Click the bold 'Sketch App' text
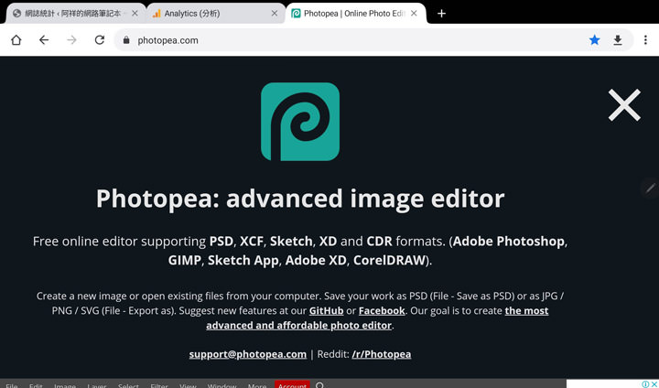This screenshot has width=659, height=388. tap(243, 260)
